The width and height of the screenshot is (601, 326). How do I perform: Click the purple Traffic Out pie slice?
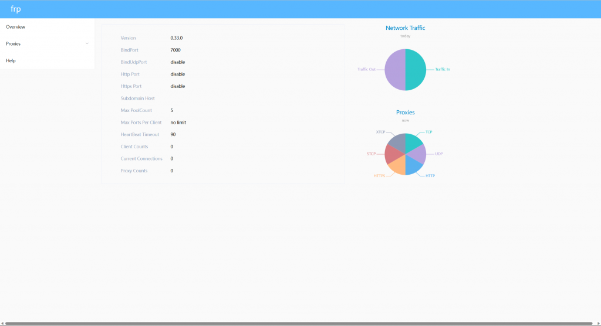click(x=395, y=69)
